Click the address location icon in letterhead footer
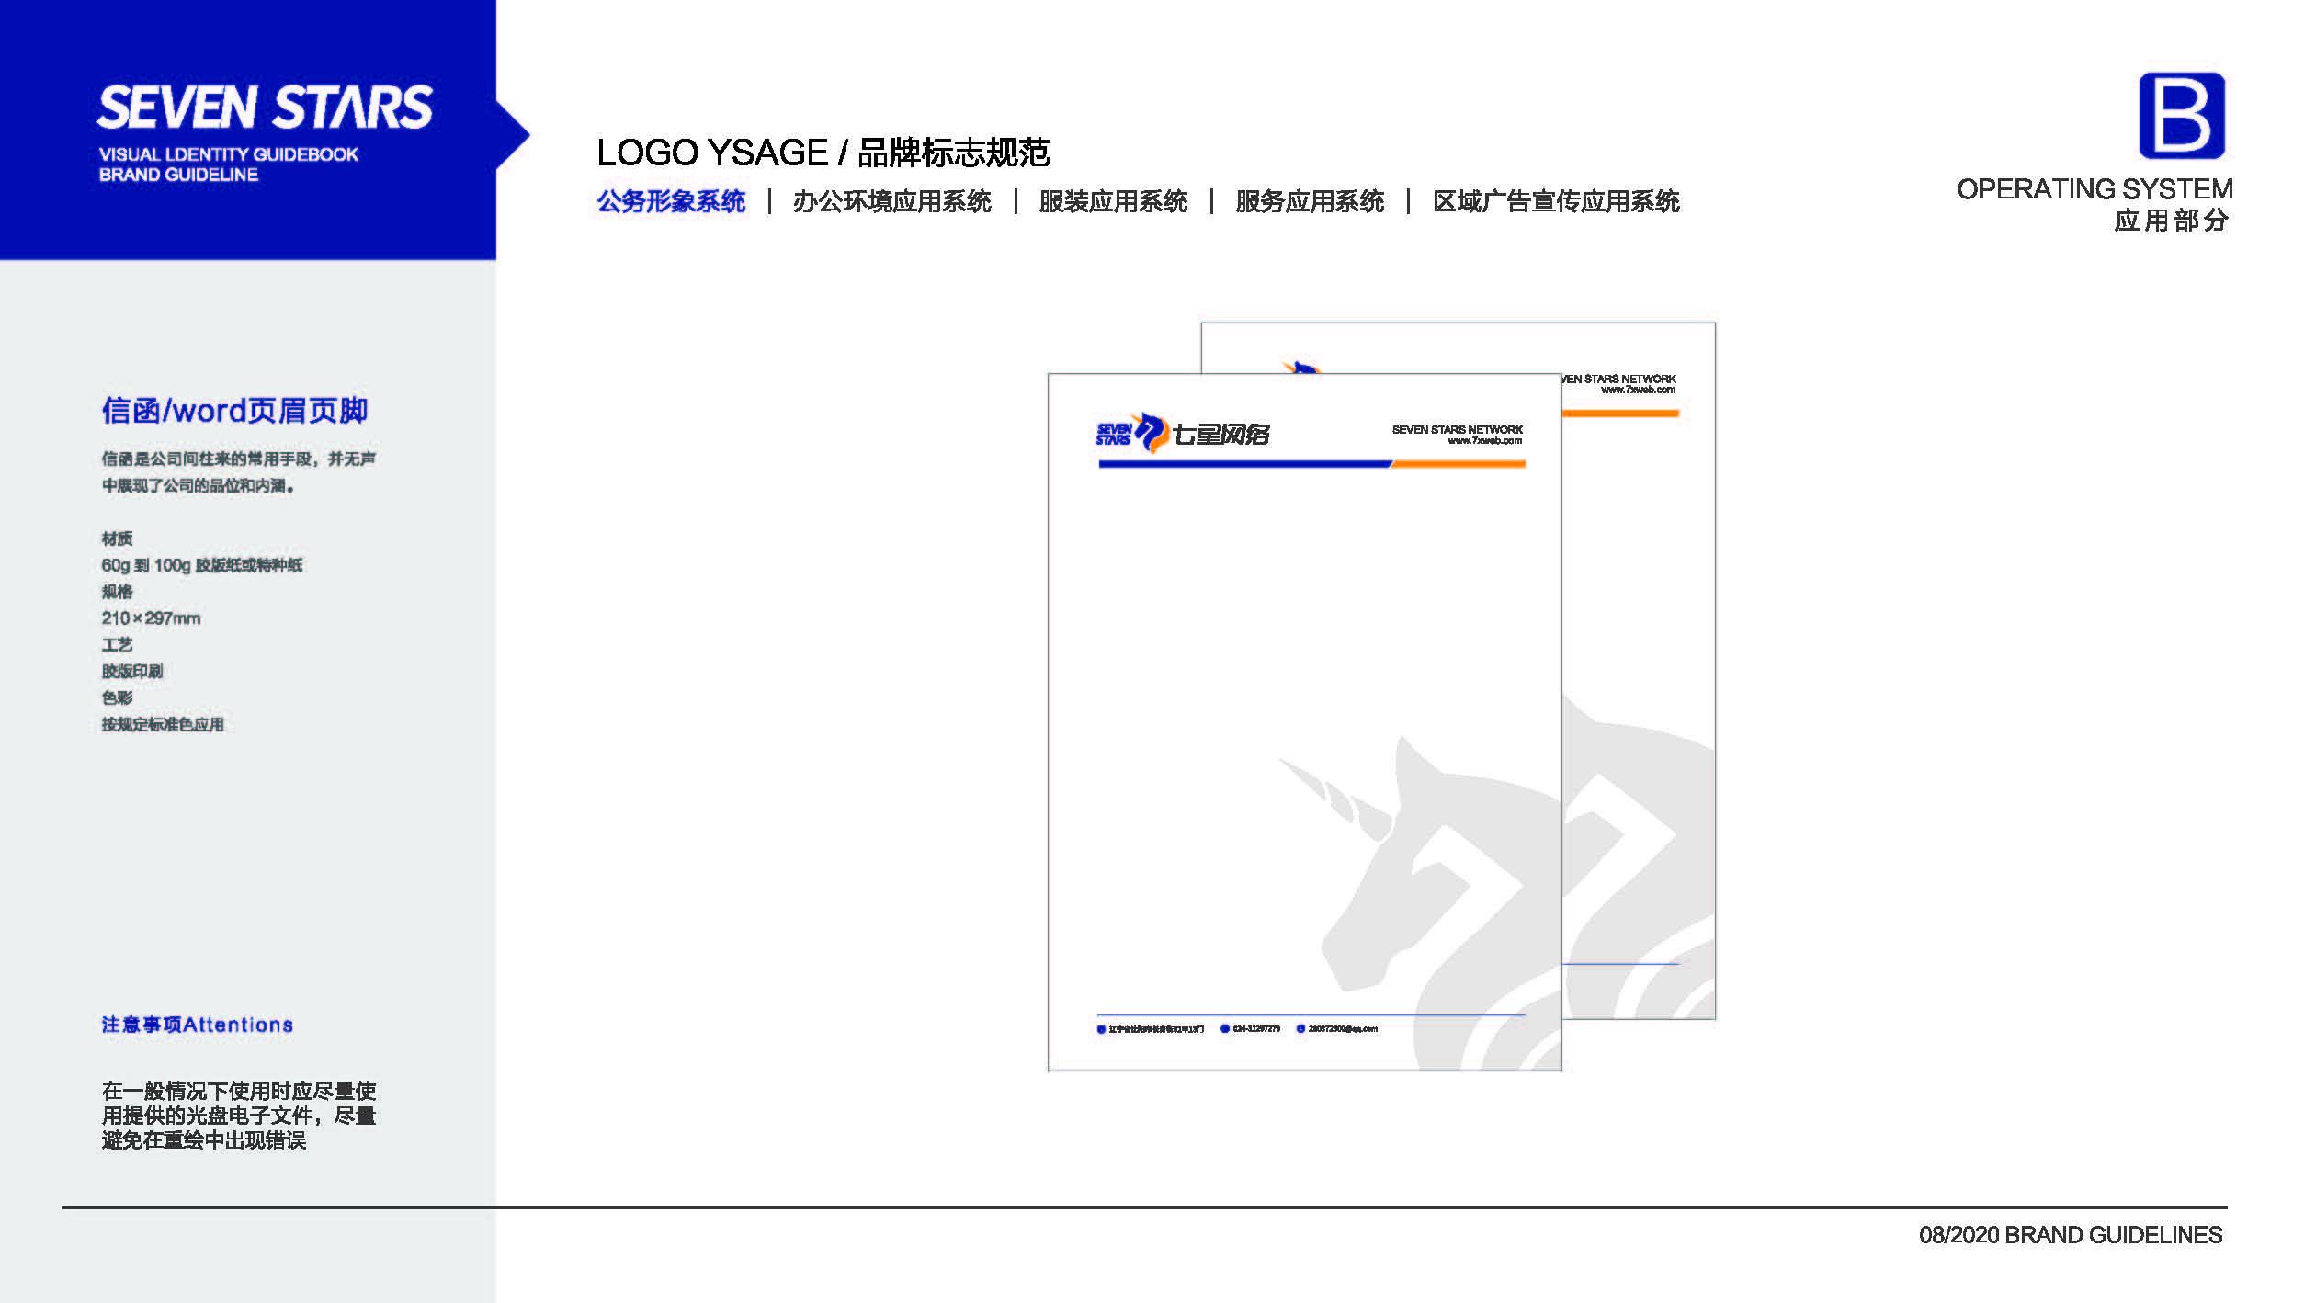Viewport: 2316px width, 1303px height. coord(1101,1029)
